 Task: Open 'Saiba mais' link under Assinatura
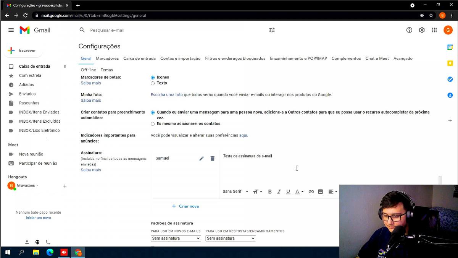(x=91, y=170)
